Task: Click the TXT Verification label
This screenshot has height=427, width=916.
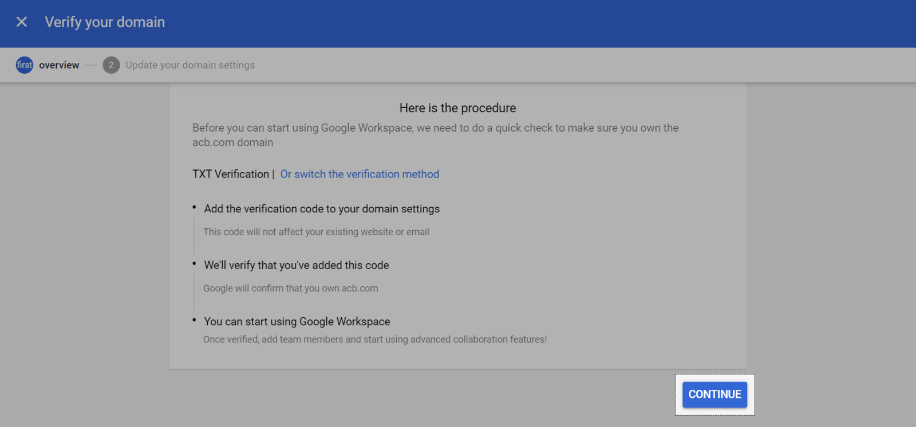Action: point(231,174)
